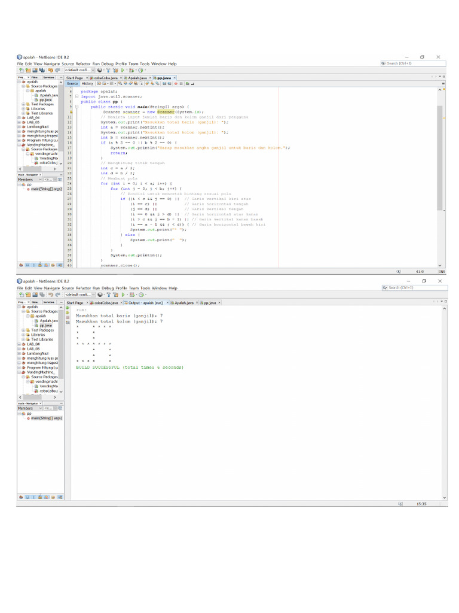The image size is (459, 613).
Task: Expand the LAB_04 project node in top tree
Action: 19,118
